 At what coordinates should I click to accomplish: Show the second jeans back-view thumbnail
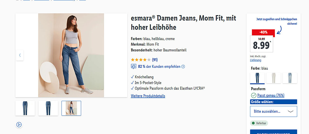click(48, 108)
